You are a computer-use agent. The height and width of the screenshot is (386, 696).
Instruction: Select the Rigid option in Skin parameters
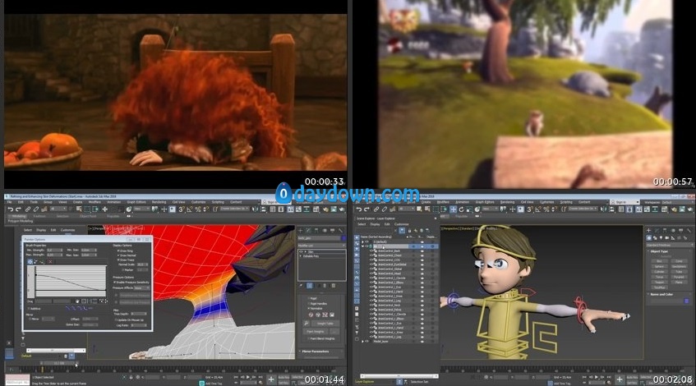[308, 298]
